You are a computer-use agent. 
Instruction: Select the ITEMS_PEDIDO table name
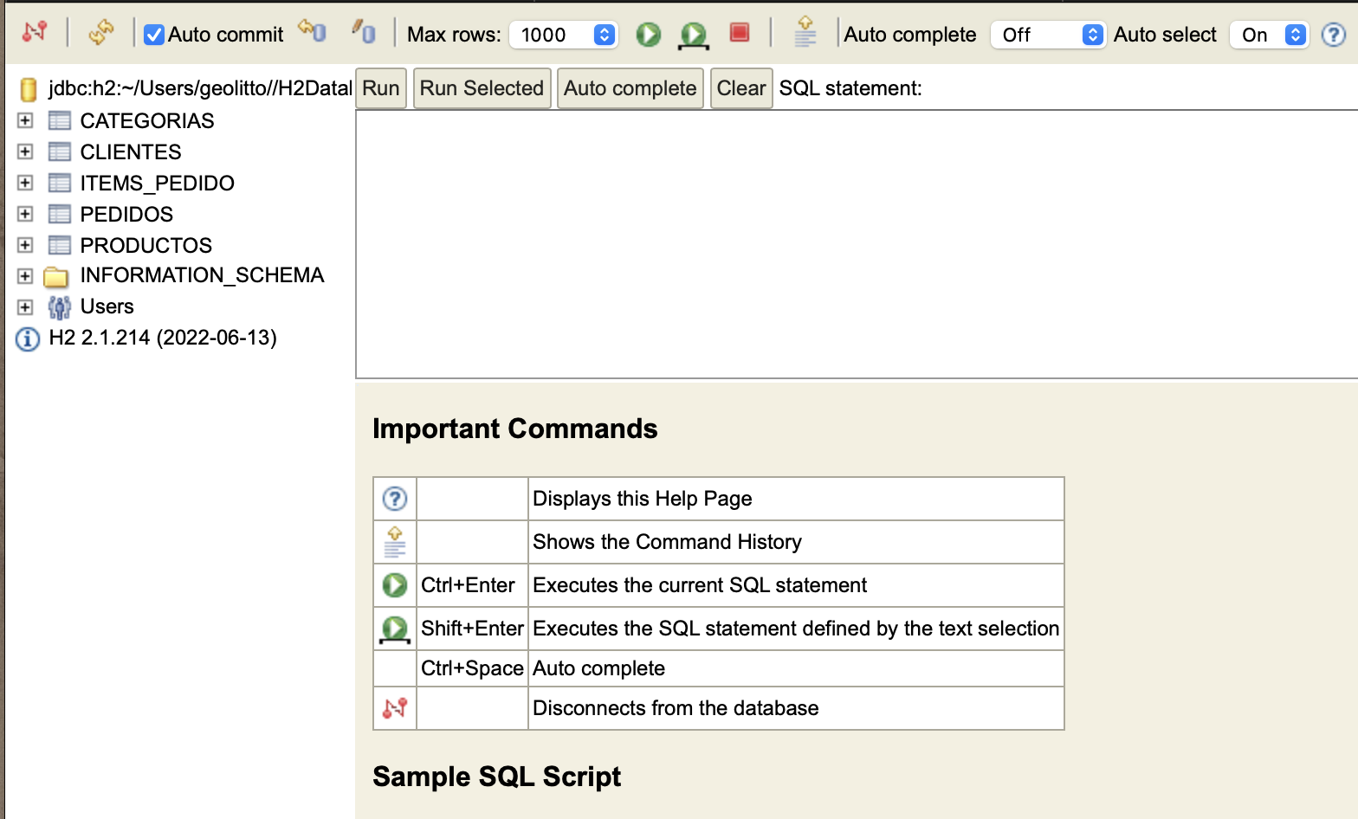point(158,183)
